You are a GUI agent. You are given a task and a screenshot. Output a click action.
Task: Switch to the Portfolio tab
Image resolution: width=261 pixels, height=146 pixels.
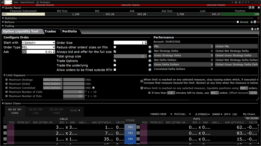(x=69, y=31)
